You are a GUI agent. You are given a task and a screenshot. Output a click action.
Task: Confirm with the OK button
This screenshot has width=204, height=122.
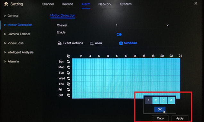(160, 110)
